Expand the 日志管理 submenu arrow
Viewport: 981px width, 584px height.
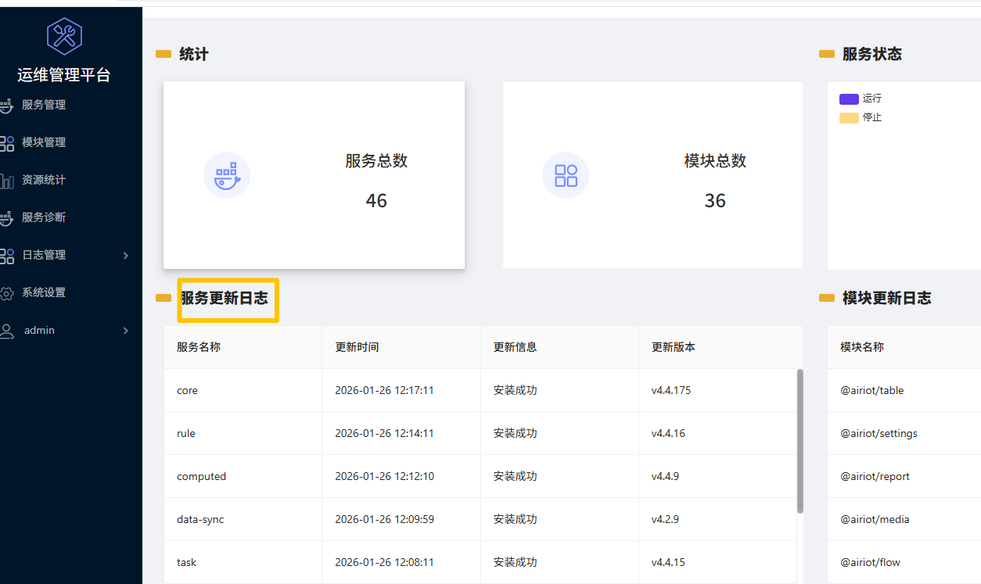[x=126, y=256]
